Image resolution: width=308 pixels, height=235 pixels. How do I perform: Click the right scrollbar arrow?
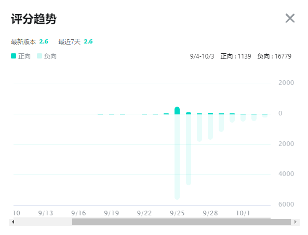point(295,222)
